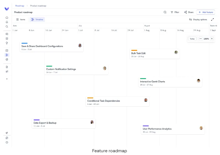Click assignee avatar on Data Export & Backup
Screen dimensions: 220x155
click(x=92, y=122)
